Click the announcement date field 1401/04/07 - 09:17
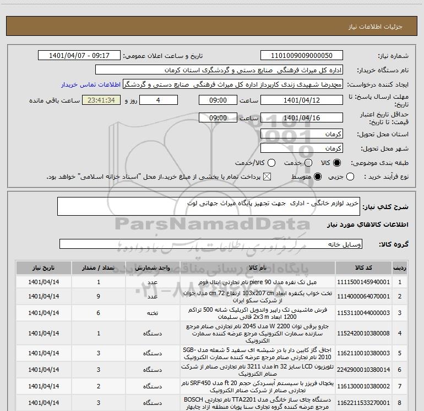This screenshot has width=424, height=411. (x=79, y=56)
